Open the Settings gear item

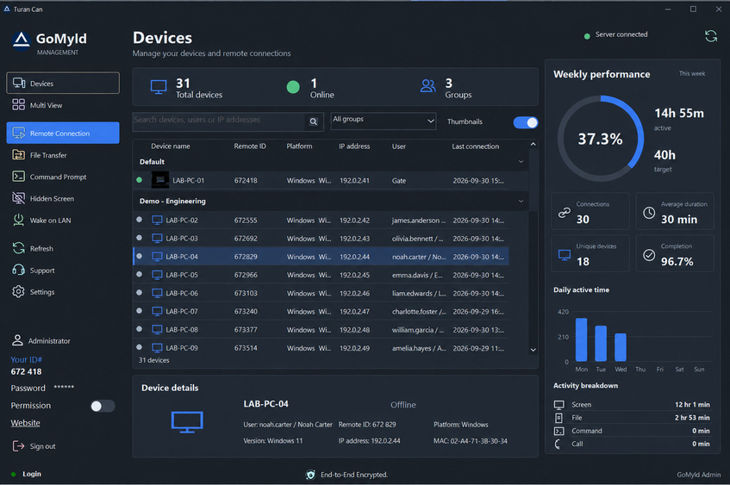(x=63, y=292)
